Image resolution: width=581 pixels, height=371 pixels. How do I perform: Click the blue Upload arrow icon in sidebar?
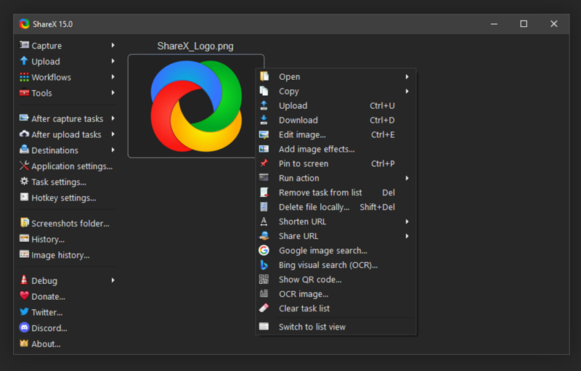tap(24, 61)
